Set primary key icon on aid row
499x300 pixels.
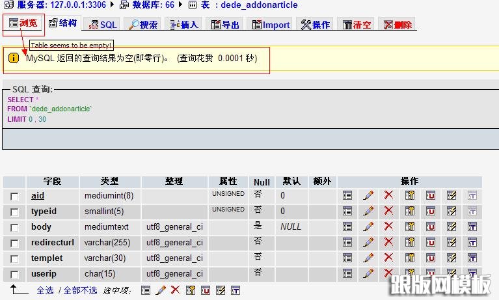point(410,195)
